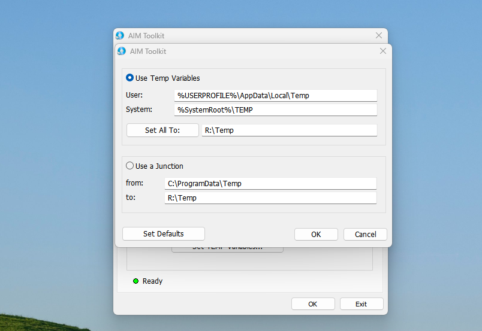This screenshot has width=482, height=331.
Task: Click the green Ready status indicator
Action: coord(135,281)
